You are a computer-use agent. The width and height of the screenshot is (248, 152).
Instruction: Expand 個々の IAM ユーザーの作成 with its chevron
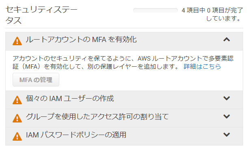coord(226,98)
